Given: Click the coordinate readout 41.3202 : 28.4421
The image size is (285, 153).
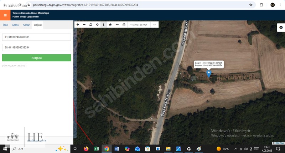Looking at the screenshot, I should pos(139,25).
